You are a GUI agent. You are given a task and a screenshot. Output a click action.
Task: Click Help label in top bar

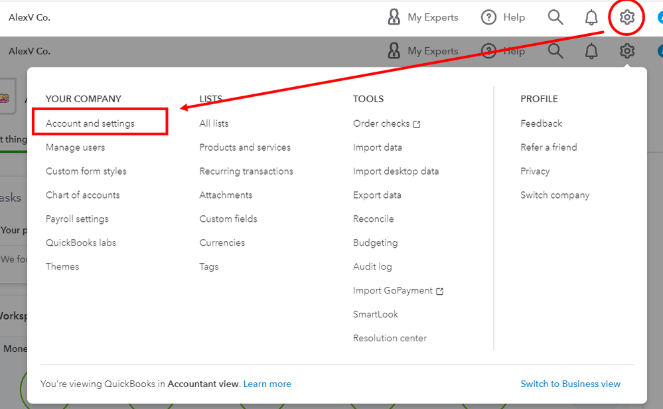[514, 17]
